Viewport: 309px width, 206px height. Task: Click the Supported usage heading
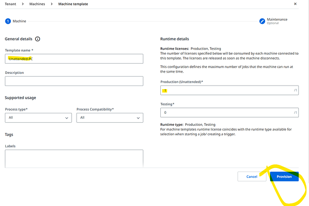(20, 98)
